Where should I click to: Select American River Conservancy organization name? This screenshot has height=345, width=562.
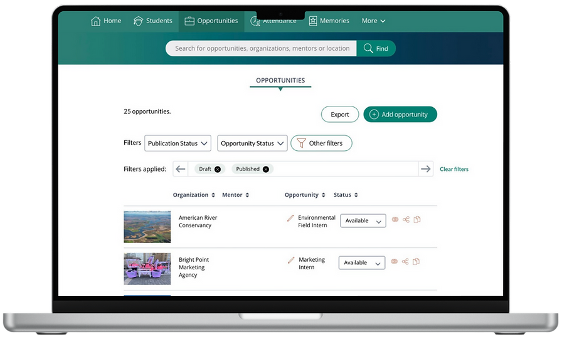198,222
